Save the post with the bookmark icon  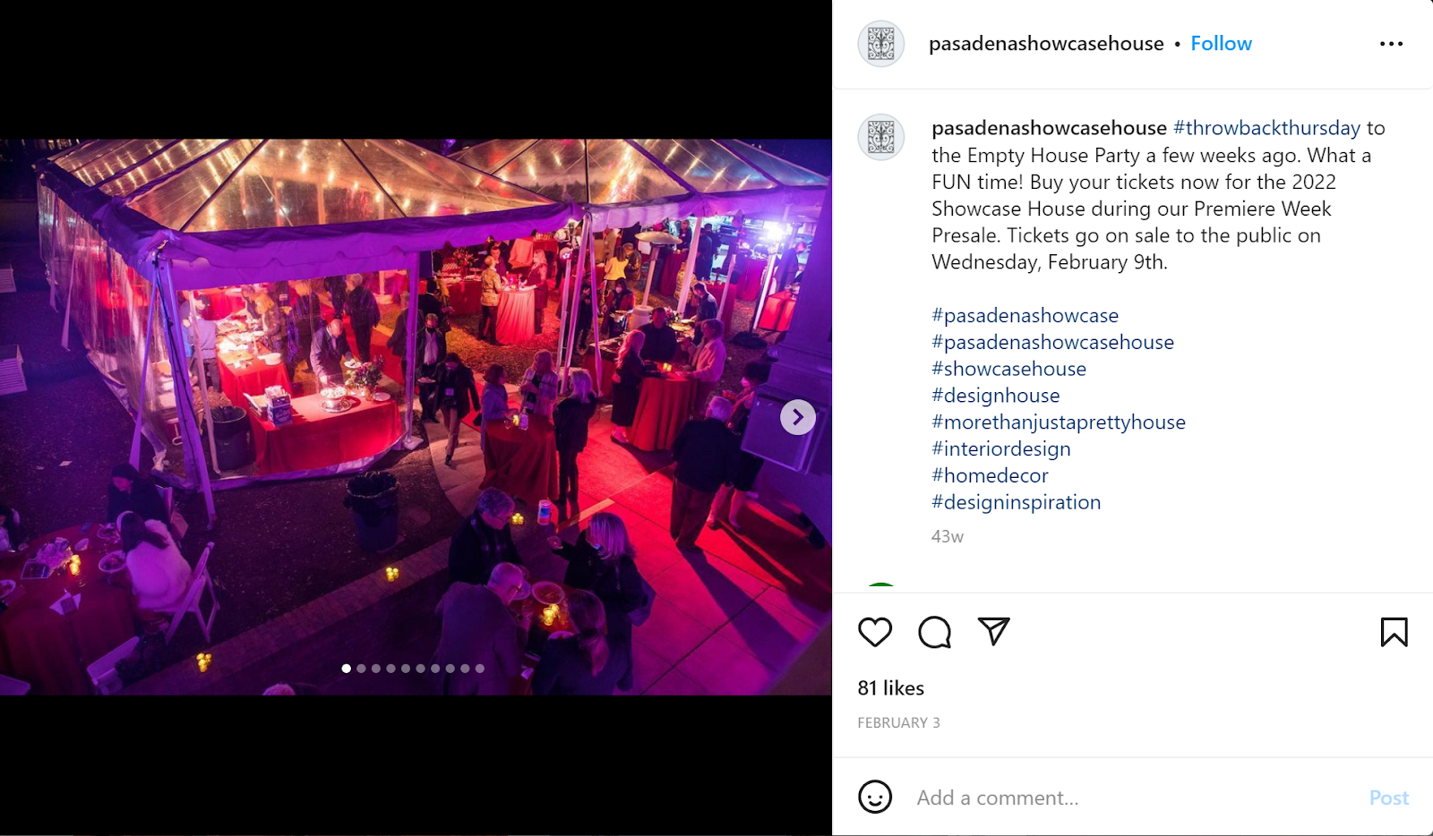click(x=1394, y=632)
